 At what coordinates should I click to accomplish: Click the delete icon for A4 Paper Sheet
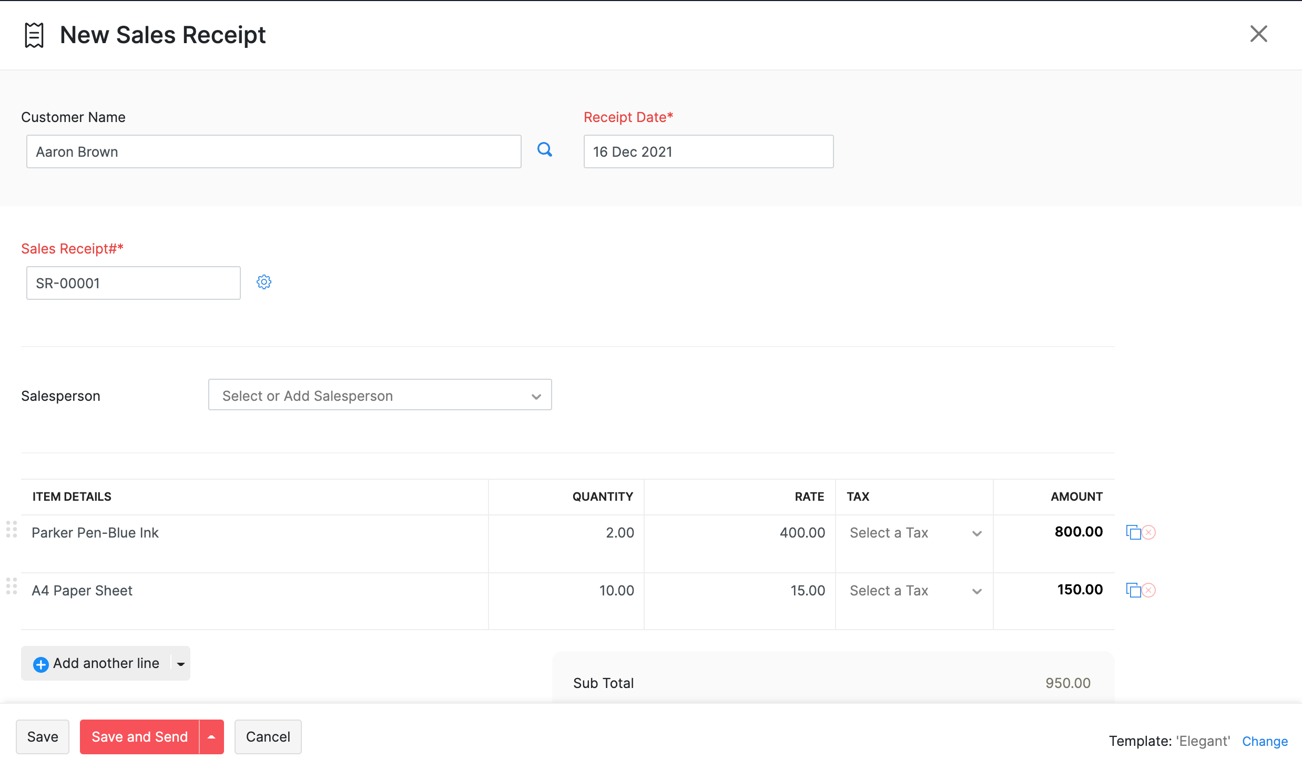1150,591
